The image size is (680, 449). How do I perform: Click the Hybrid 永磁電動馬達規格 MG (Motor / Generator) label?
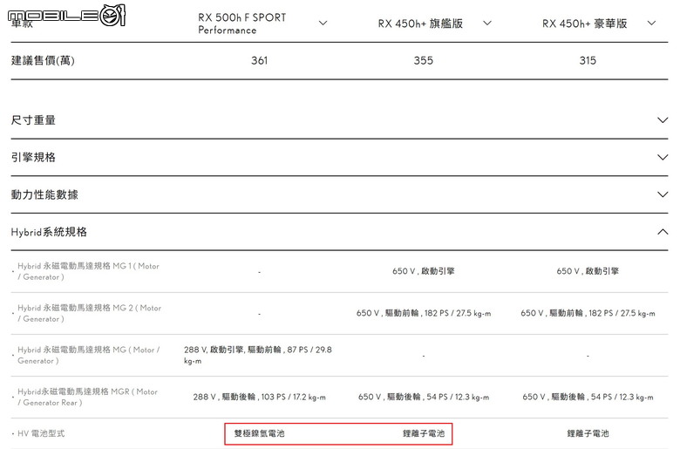tap(89, 355)
